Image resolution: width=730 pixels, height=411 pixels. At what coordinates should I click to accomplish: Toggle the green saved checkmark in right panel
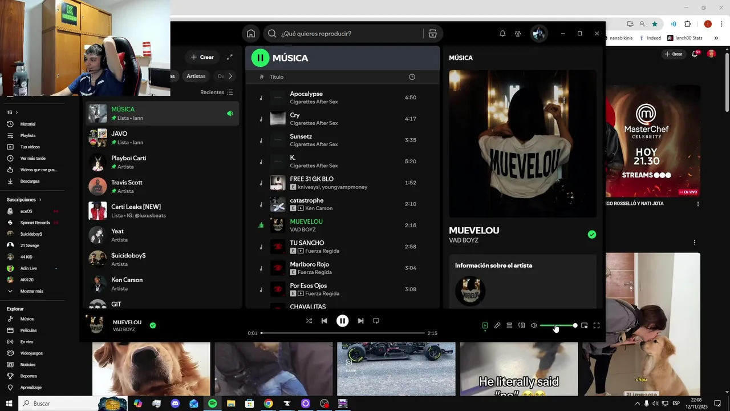tap(592, 235)
